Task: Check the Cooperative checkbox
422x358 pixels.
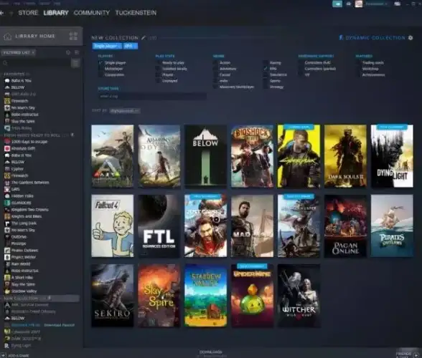Action: 100,75
